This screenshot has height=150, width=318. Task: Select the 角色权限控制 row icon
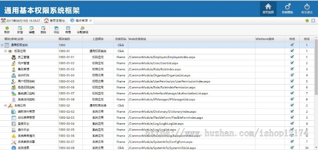(13, 88)
